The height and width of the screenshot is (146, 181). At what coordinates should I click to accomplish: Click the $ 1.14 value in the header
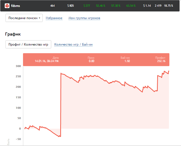pyautogui.click(x=147, y=5)
